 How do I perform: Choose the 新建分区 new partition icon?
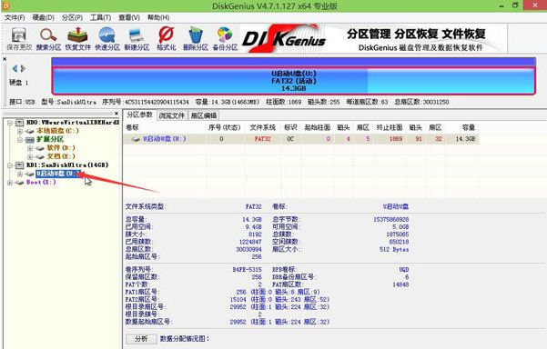pos(137,39)
